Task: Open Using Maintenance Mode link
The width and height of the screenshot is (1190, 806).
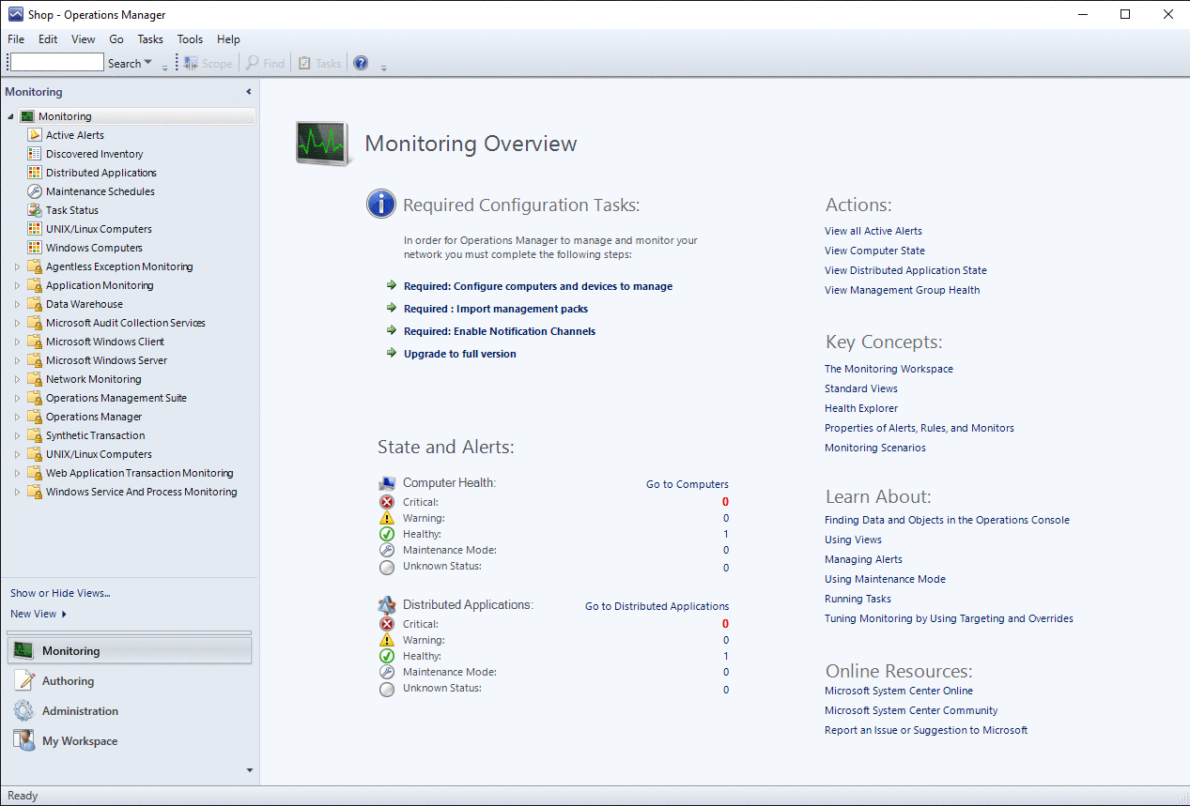Action: coord(885,579)
